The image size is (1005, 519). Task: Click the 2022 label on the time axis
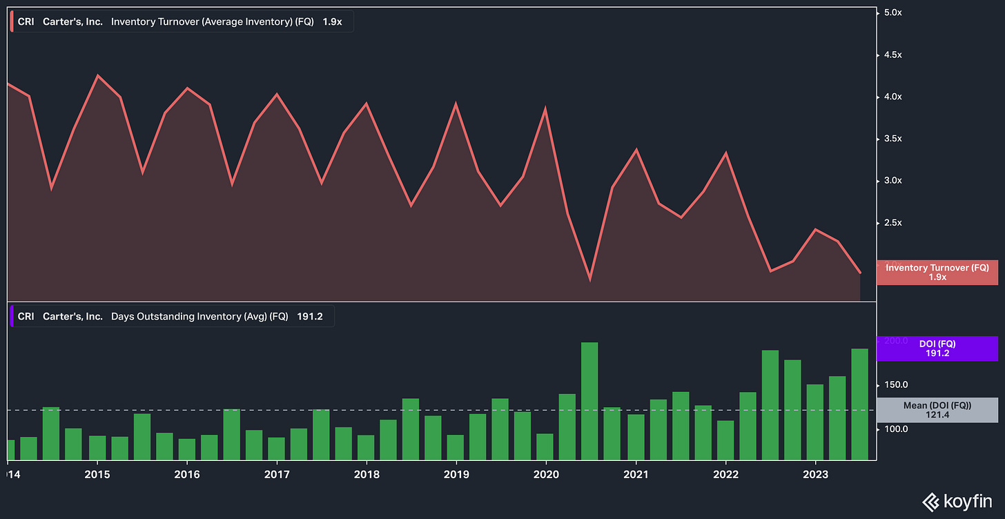point(725,475)
